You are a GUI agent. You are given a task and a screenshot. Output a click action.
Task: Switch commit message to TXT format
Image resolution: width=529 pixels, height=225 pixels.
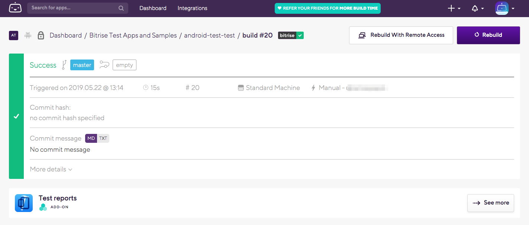103,138
